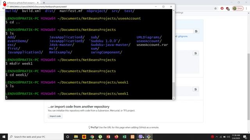Click the last terminal prompt line
The image size is (250, 140).
coord(7,97)
